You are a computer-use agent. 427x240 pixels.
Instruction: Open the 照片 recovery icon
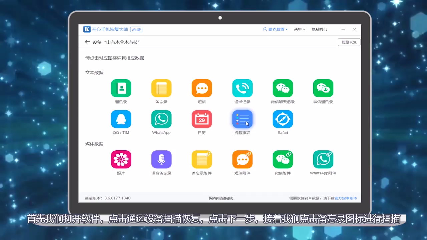pyautogui.click(x=121, y=159)
